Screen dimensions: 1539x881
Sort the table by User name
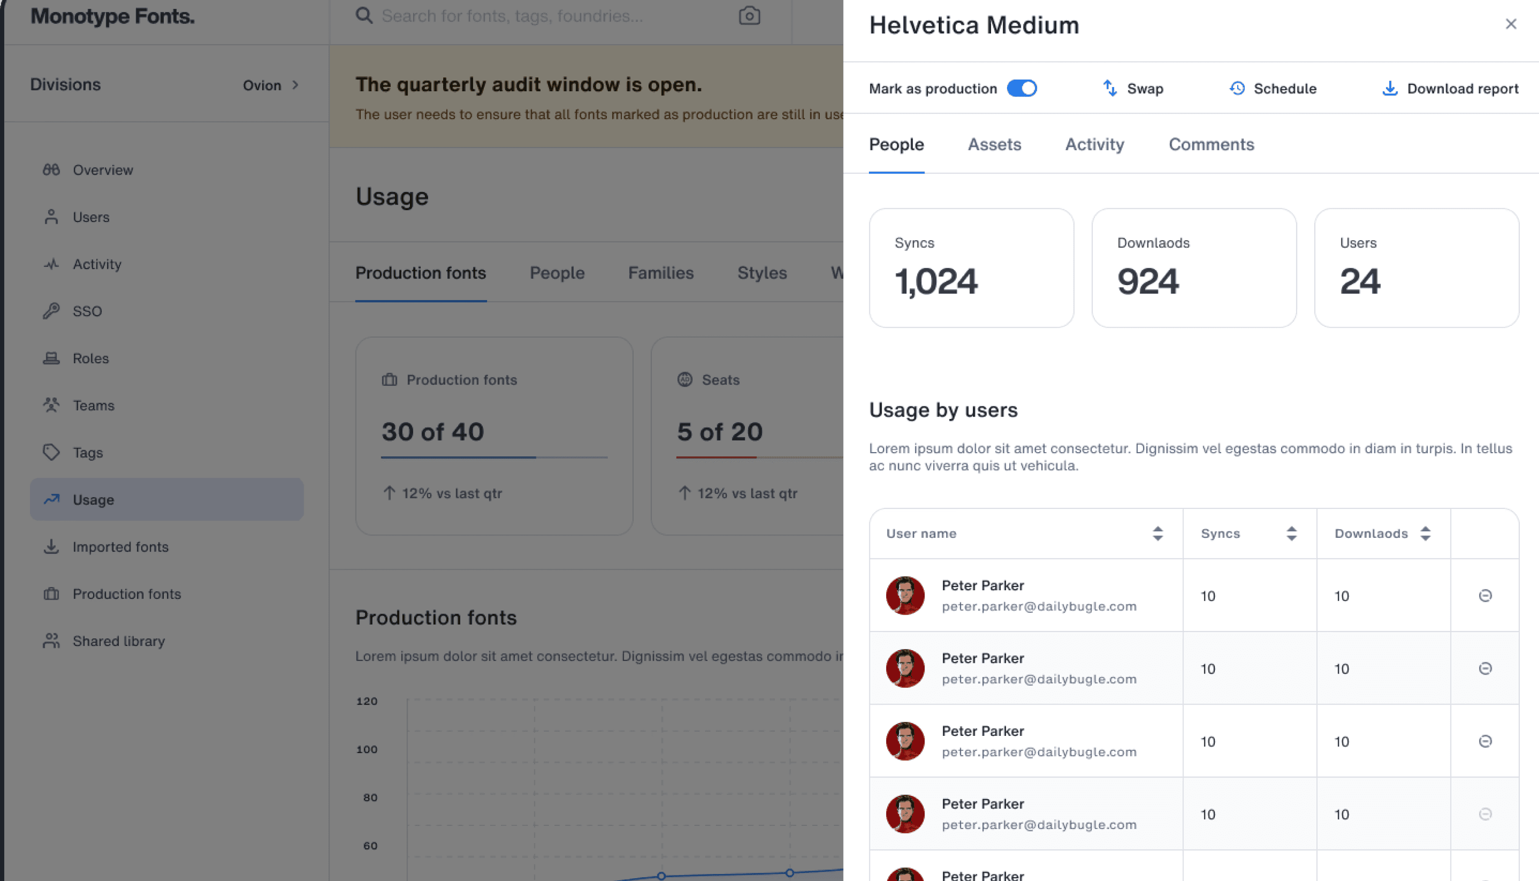1158,534
